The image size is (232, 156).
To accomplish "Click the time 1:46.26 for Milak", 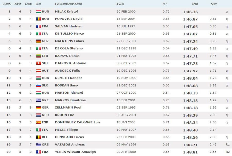I will click(190, 12).
